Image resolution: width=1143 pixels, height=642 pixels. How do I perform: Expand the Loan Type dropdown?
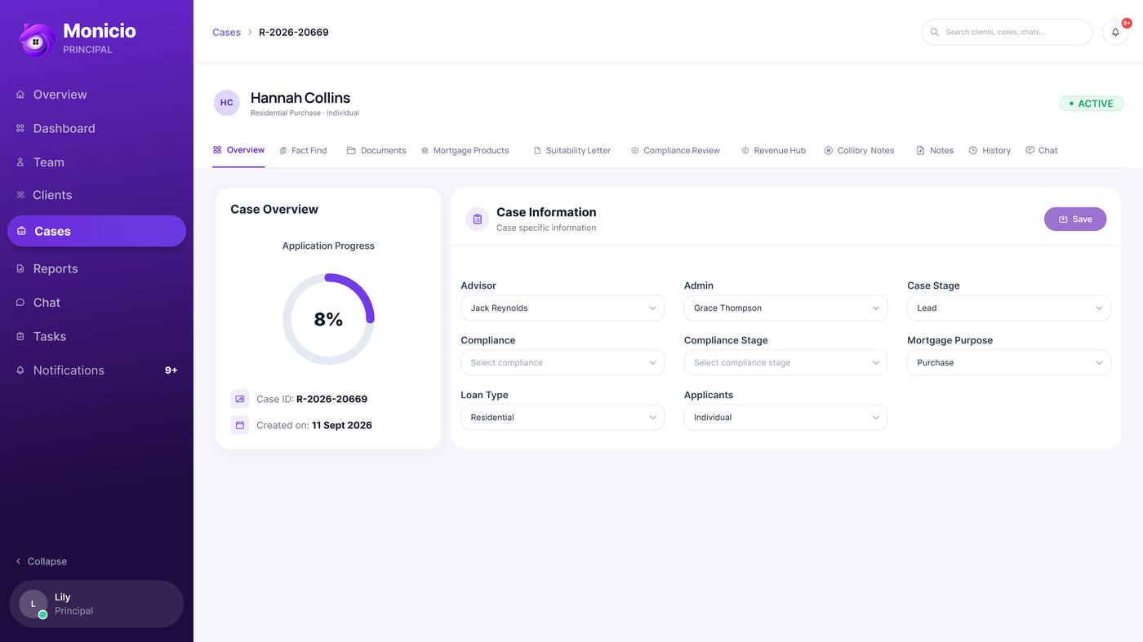click(563, 417)
